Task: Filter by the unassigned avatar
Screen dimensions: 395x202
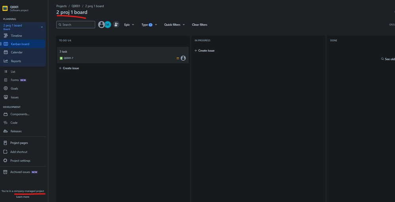Action: point(101,24)
